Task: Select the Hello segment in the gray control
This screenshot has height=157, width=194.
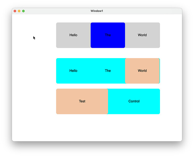Action: (x=73, y=35)
